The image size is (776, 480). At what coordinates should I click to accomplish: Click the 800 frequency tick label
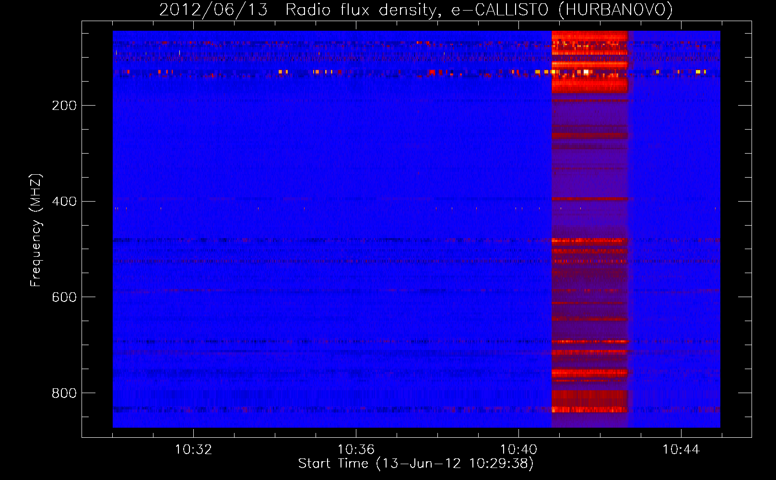tap(64, 394)
